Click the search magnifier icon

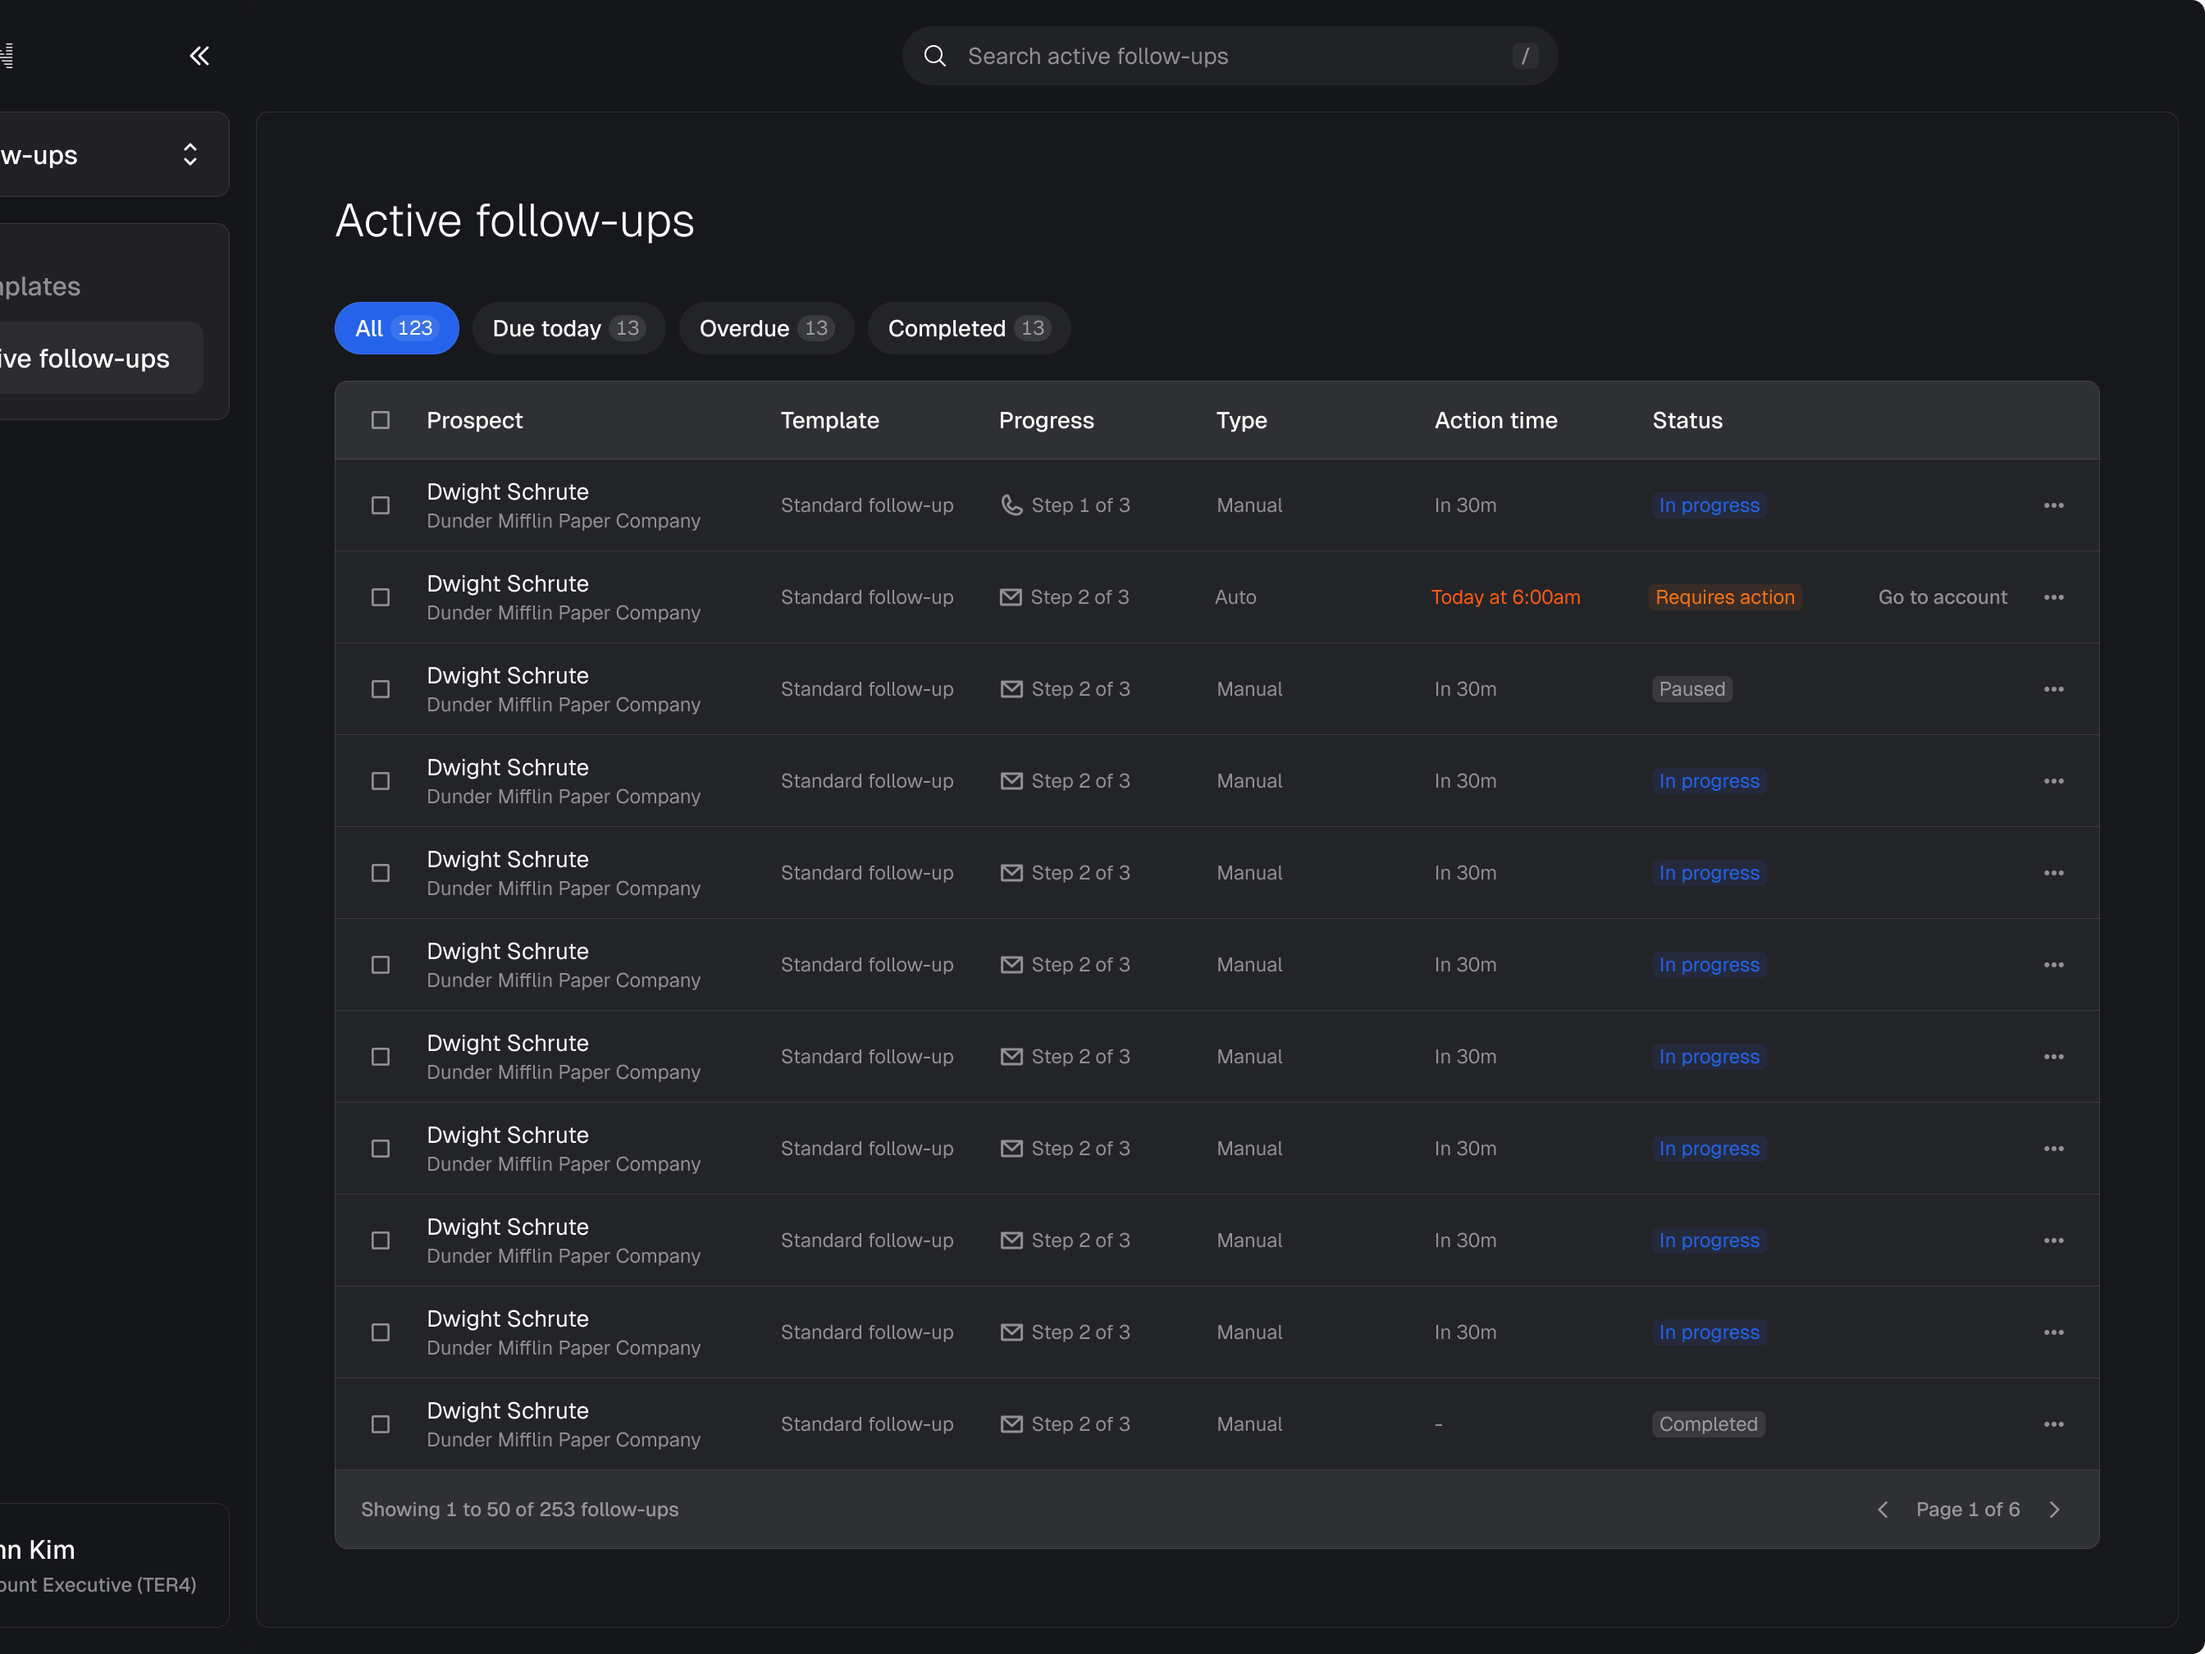coord(934,56)
